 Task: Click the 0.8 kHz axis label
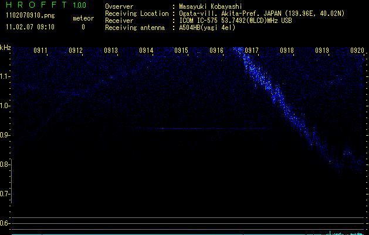click(x=4, y=164)
